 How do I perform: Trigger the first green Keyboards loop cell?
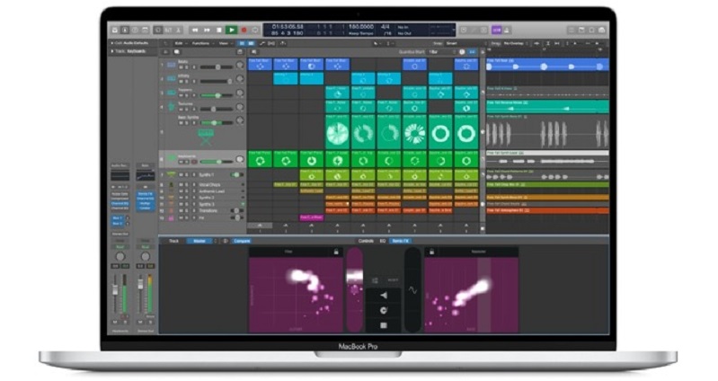[x=260, y=159]
